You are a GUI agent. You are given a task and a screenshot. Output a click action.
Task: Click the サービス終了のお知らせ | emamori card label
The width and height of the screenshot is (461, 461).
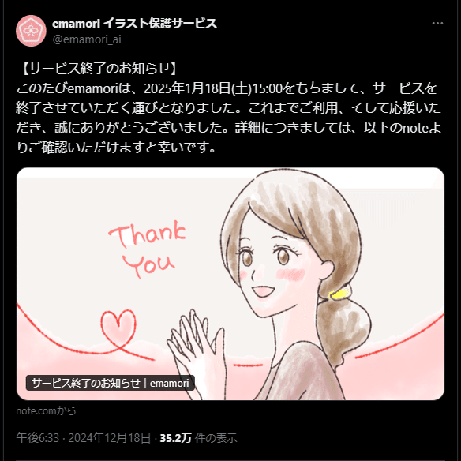click(x=111, y=383)
